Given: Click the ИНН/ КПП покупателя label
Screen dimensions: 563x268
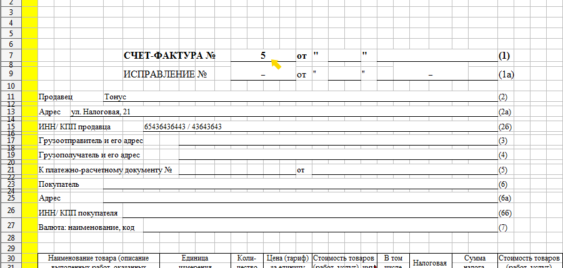Looking at the screenshot, I should tap(78, 214).
